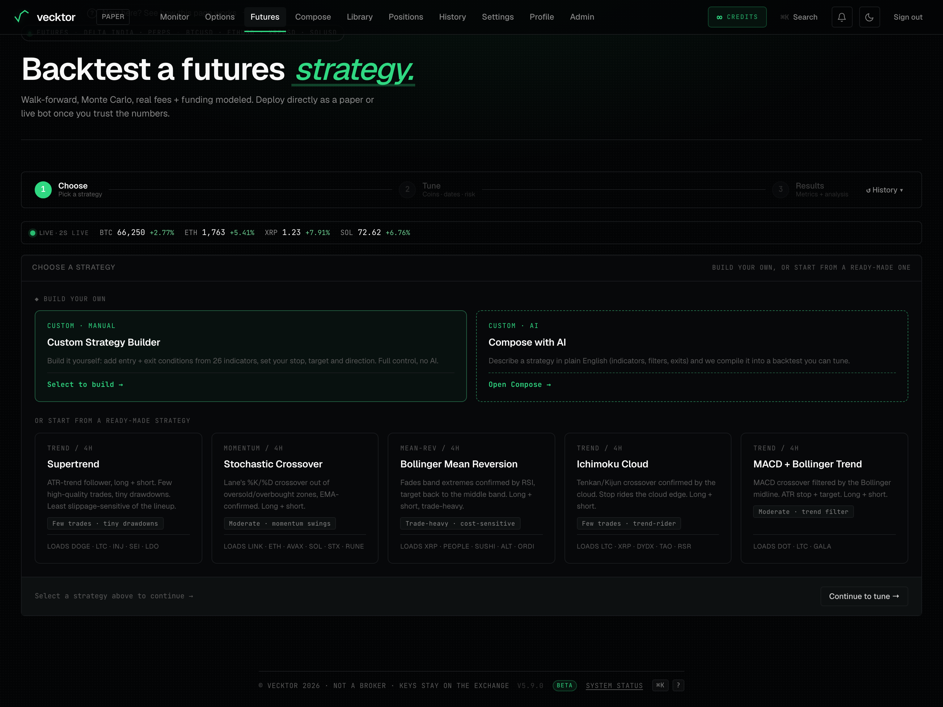Open the Admin tab
943x707 pixels.
[x=582, y=17]
